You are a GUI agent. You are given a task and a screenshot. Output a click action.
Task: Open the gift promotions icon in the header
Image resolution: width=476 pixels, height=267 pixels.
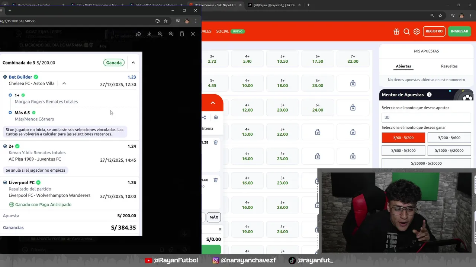click(x=396, y=32)
